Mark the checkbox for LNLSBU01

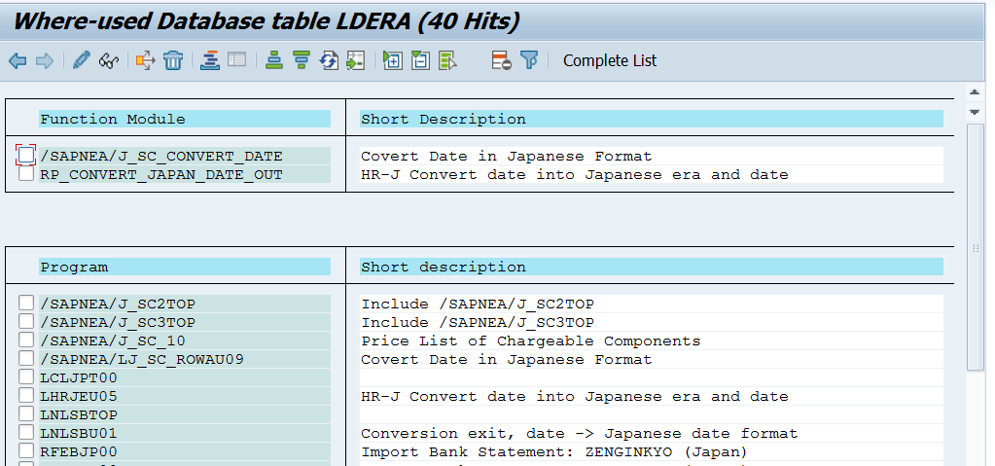click(26, 432)
